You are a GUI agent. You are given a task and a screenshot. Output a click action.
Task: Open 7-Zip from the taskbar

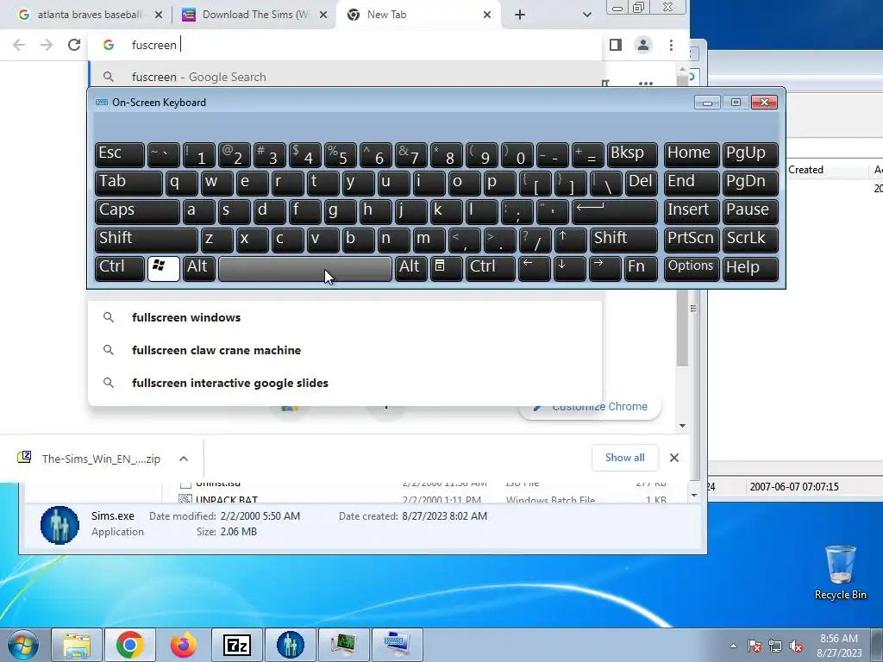pos(237,645)
